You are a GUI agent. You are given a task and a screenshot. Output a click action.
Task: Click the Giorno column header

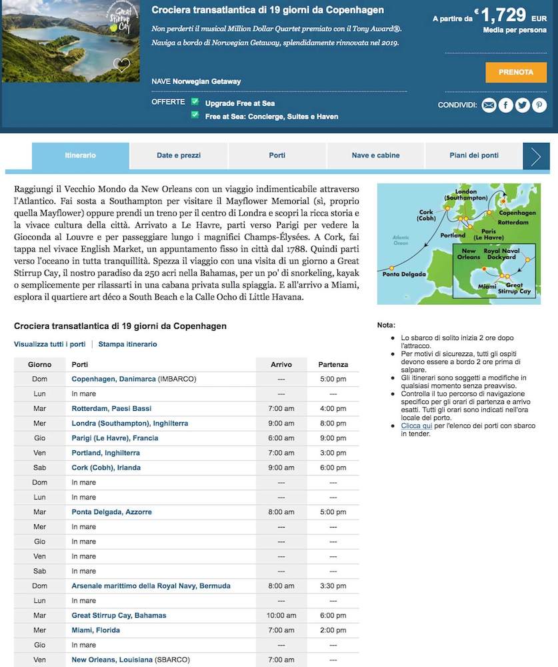39,365
